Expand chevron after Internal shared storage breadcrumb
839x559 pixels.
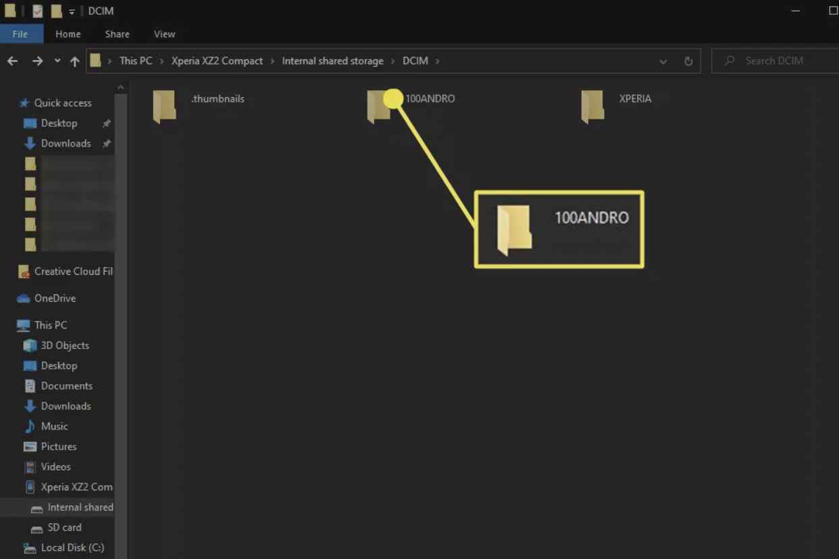click(393, 61)
